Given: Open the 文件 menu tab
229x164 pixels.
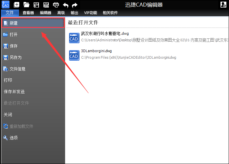Looking at the screenshot, I should pos(10,13).
